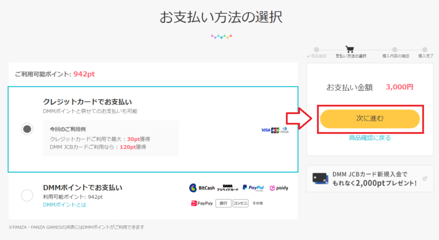This screenshot has width=439, height=240.
Task: Click the BitCash logo
Action: click(202, 188)
